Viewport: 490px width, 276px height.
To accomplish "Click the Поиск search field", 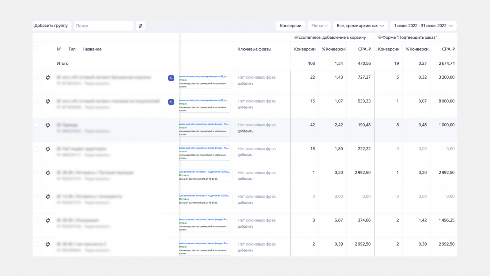I will pyautogui.click(x=103, y=26).
